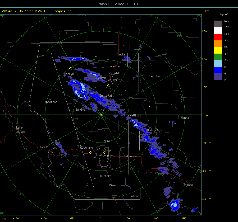238x222 pixels.
Task: Click the Cochrane town label
Action: pos(86,148)
